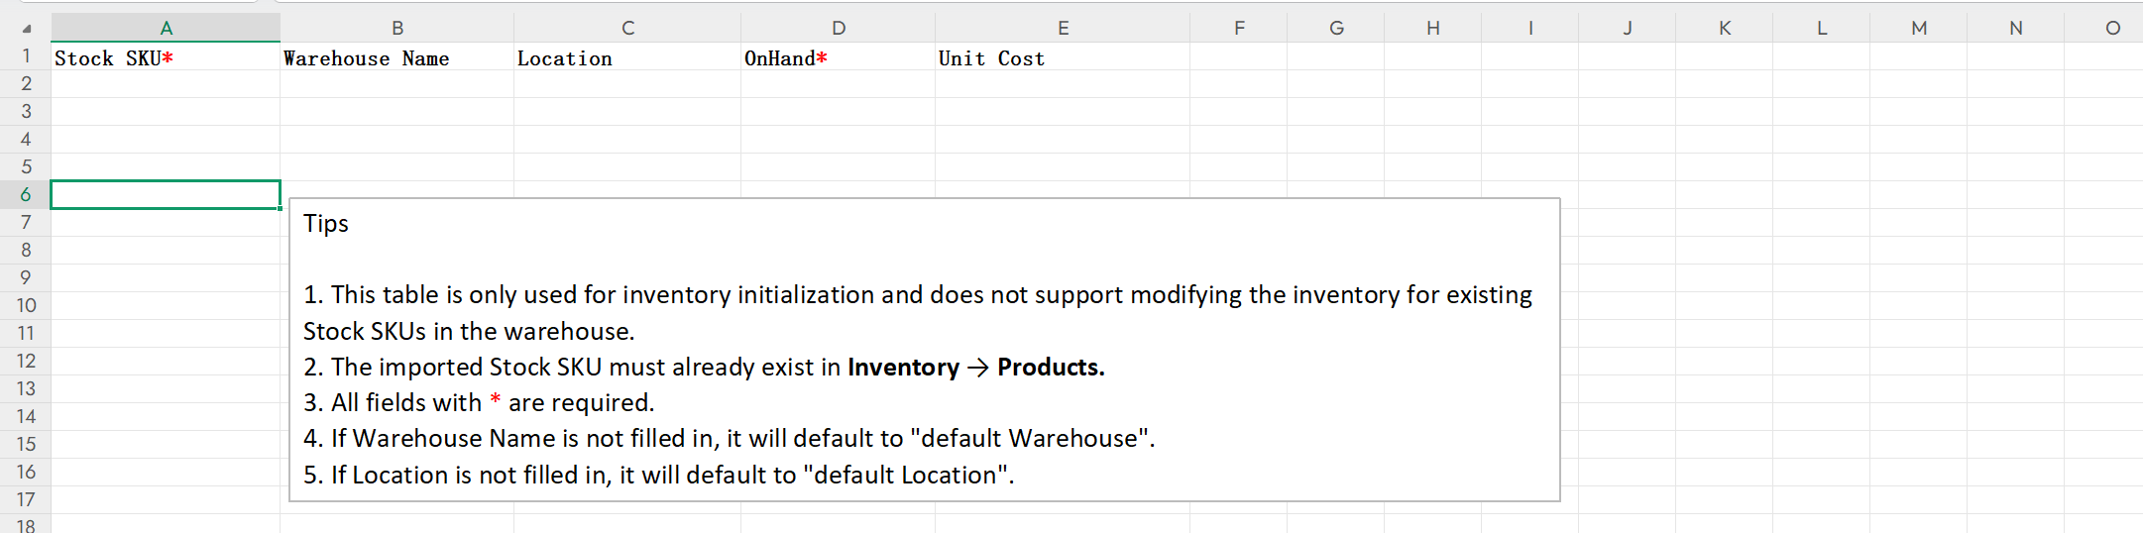Viewport: 2143px width, 533px height.
Task: Click fill handle of cell A6
Action: (x=281, y=208)
